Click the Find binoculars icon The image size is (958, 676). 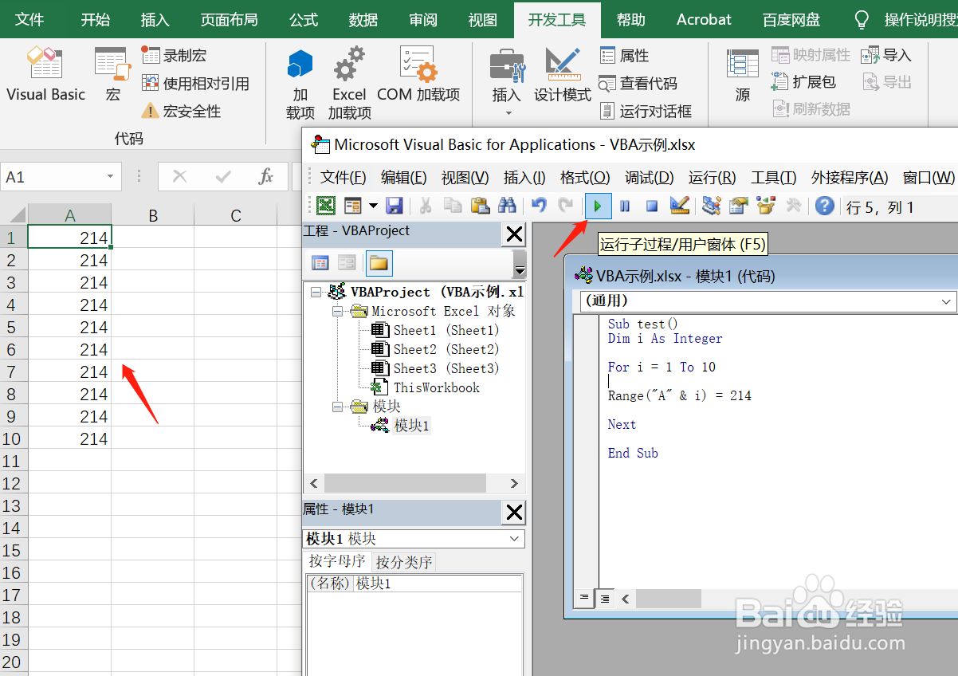pyautogui.click(x=507, y=206)
